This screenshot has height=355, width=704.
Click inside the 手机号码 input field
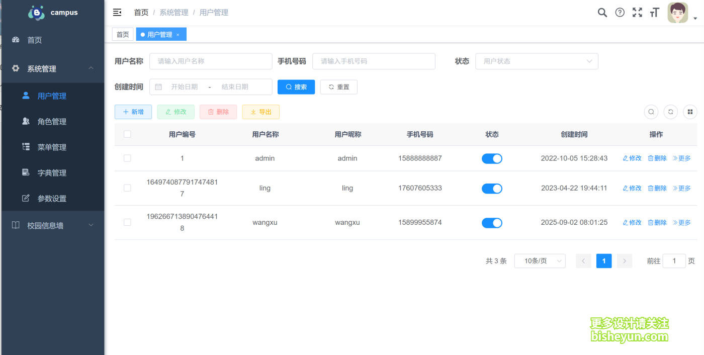tap(374, 61)
